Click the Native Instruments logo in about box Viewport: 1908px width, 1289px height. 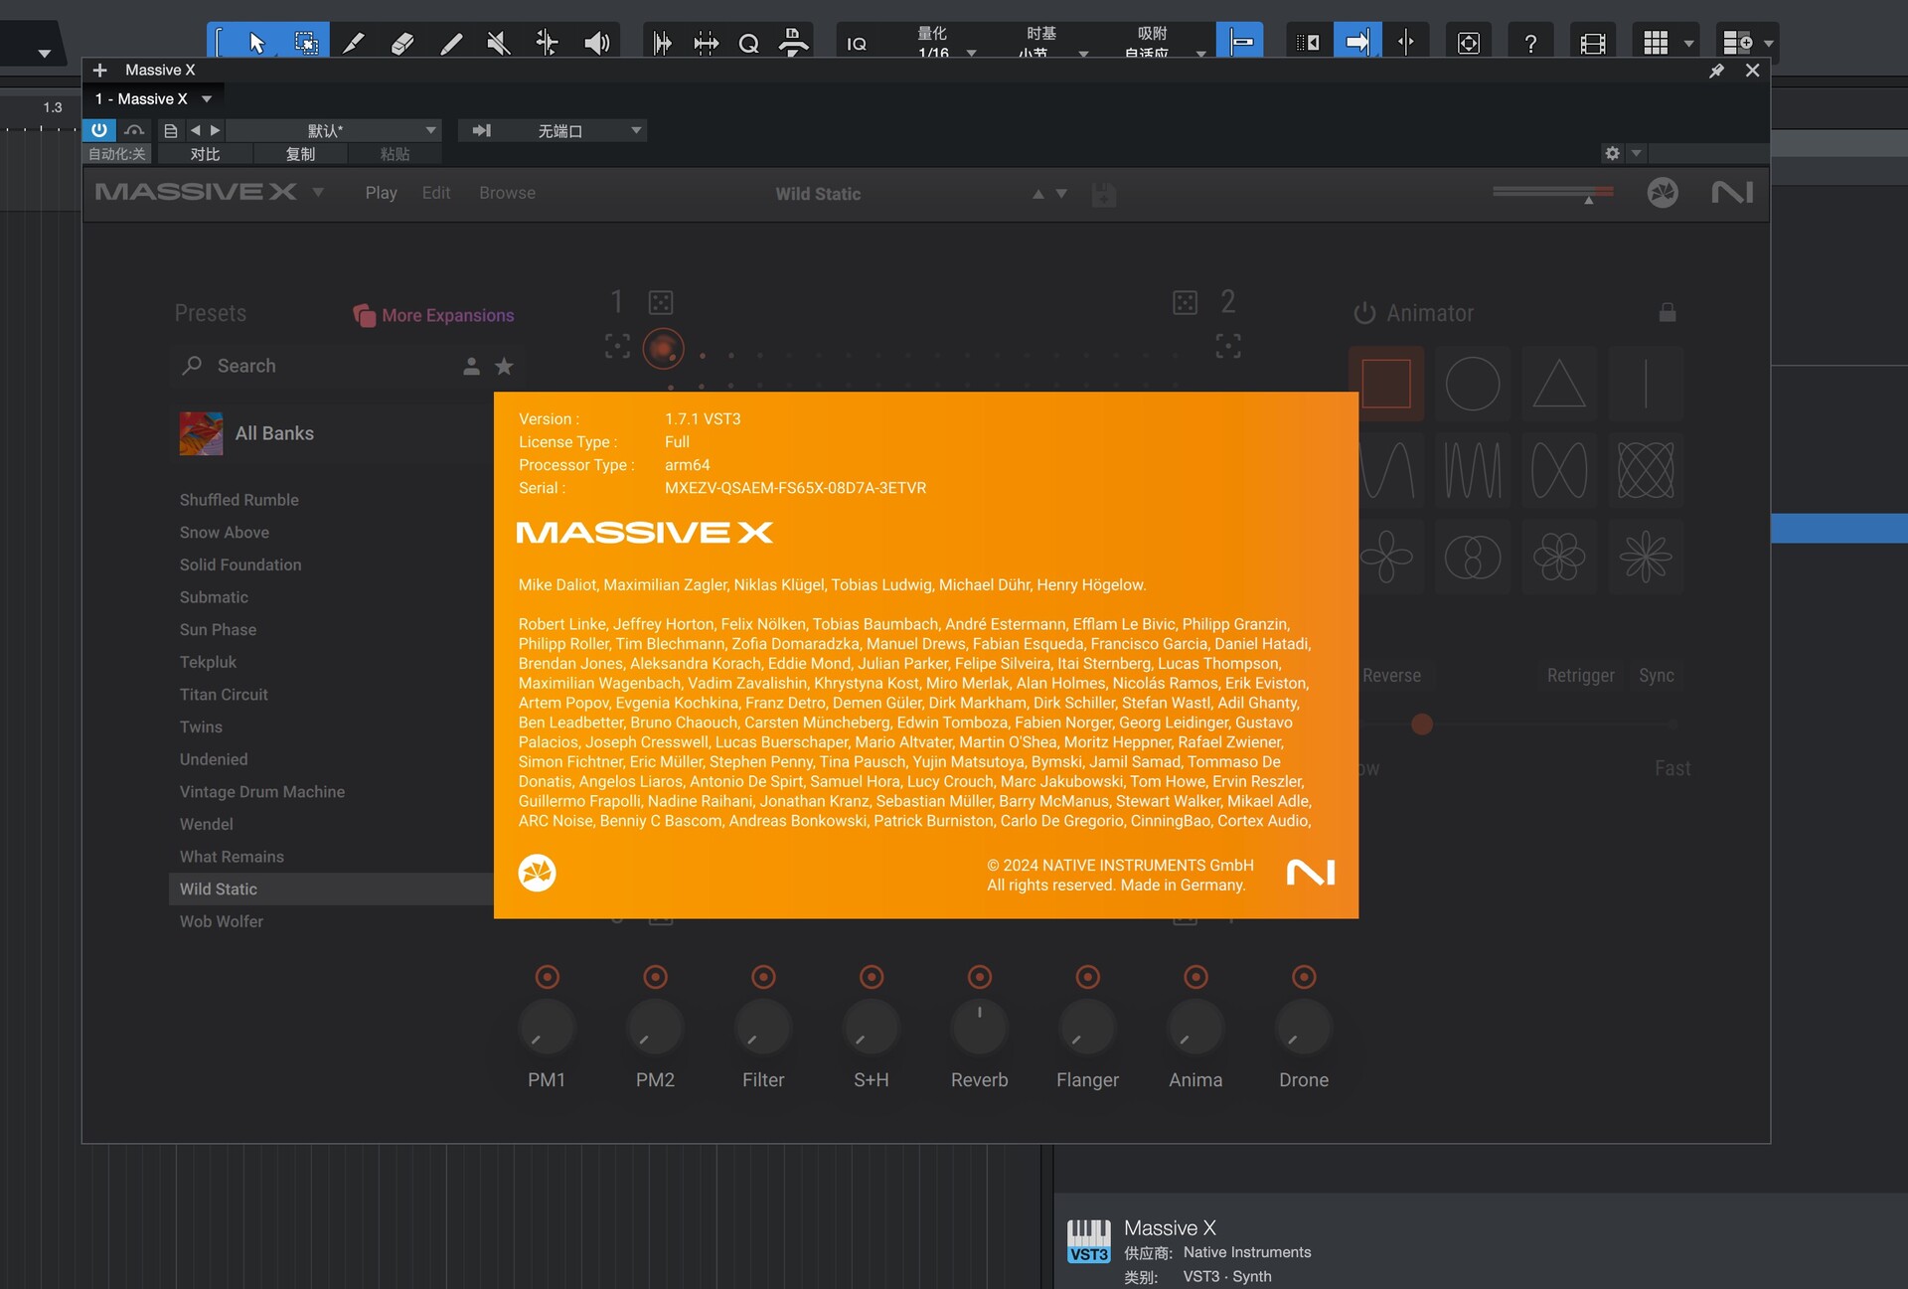pyautogui.click(x=1311, y=873)
